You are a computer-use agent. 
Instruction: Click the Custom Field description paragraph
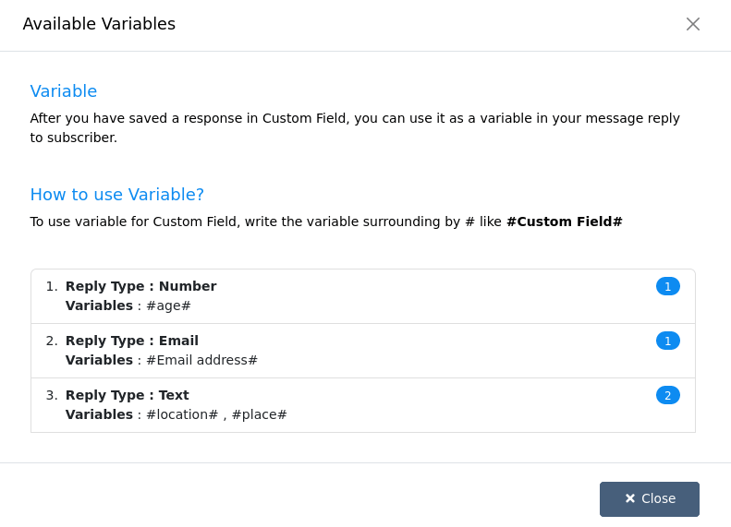point(355,127)
